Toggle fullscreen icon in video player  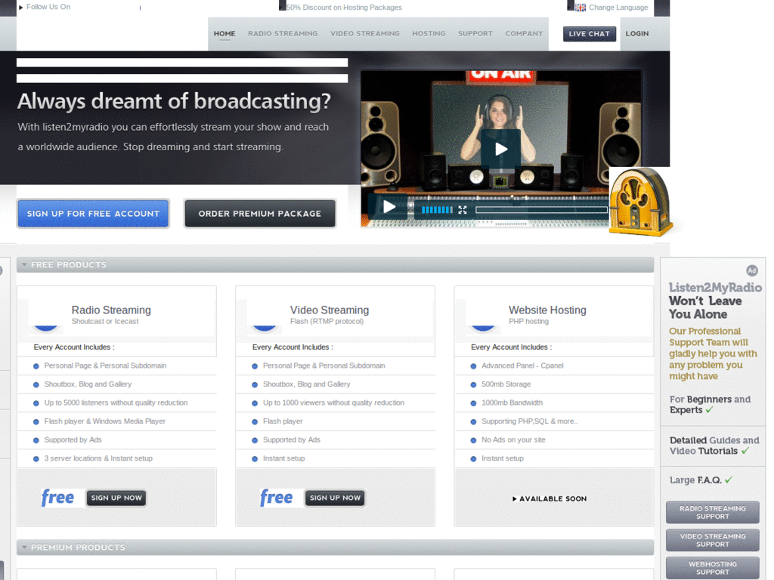pyautogui.click(x=462, y=210)
